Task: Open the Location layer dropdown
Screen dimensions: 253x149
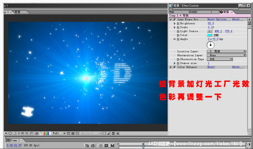Action: tap(227, 51)
